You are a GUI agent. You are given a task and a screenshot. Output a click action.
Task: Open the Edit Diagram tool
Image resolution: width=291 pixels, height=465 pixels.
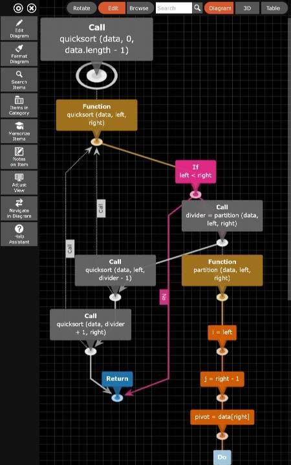click(19, 28)
